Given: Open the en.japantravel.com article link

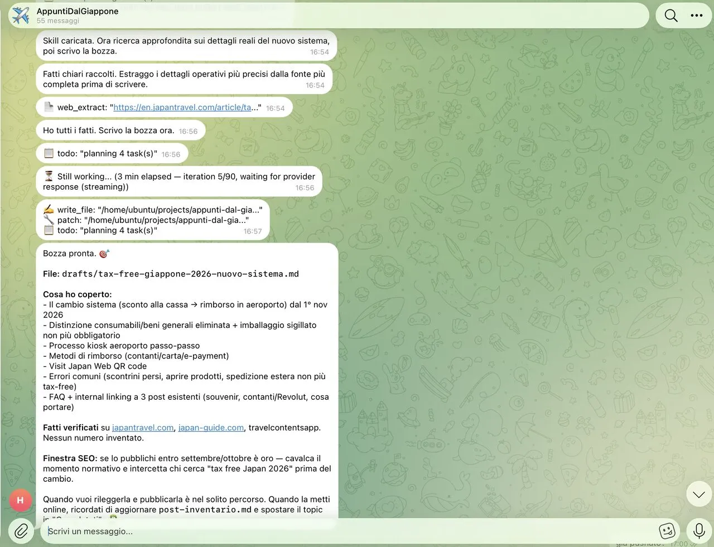Looking at the screenshot, I should (182, 108).
